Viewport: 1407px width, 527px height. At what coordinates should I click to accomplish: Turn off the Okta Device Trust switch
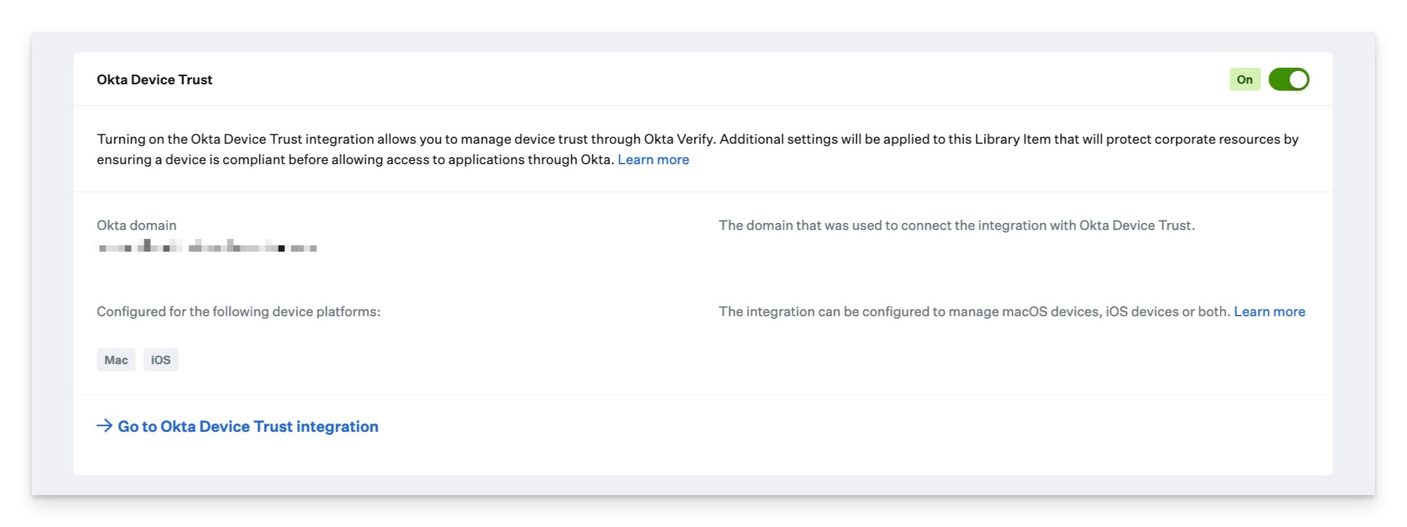(1288, 80)
